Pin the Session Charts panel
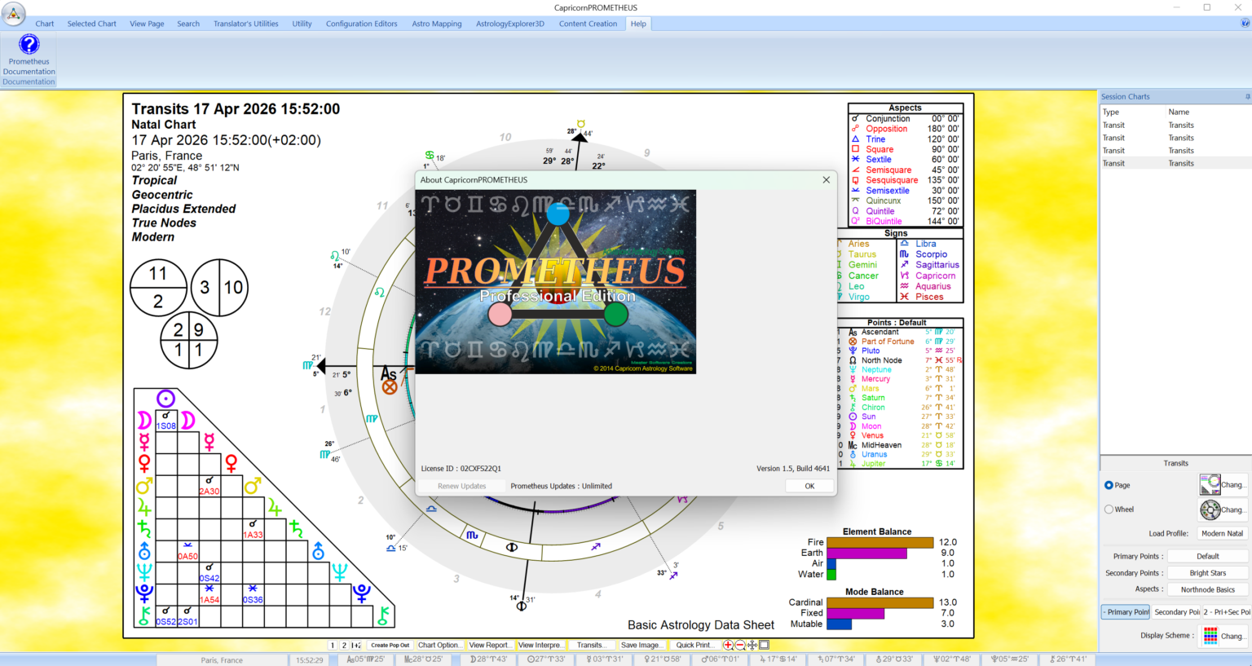The width and height of the screenshot is (1252, 666). coord(1247,96)
